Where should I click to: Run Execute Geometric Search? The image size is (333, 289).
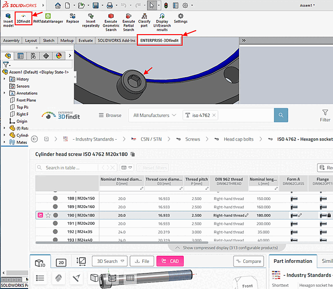point(111,23)
